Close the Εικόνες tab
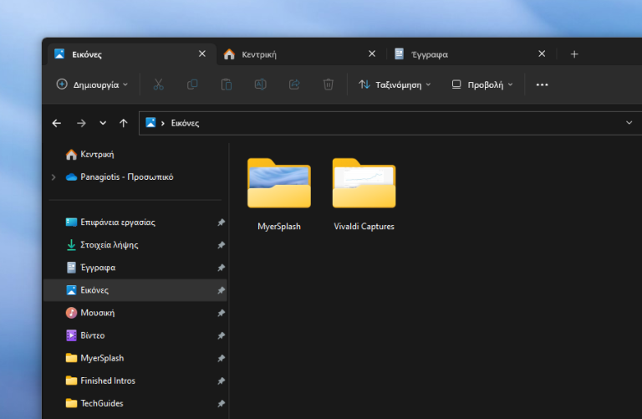642x419 pixels. [x=201, y=54]
